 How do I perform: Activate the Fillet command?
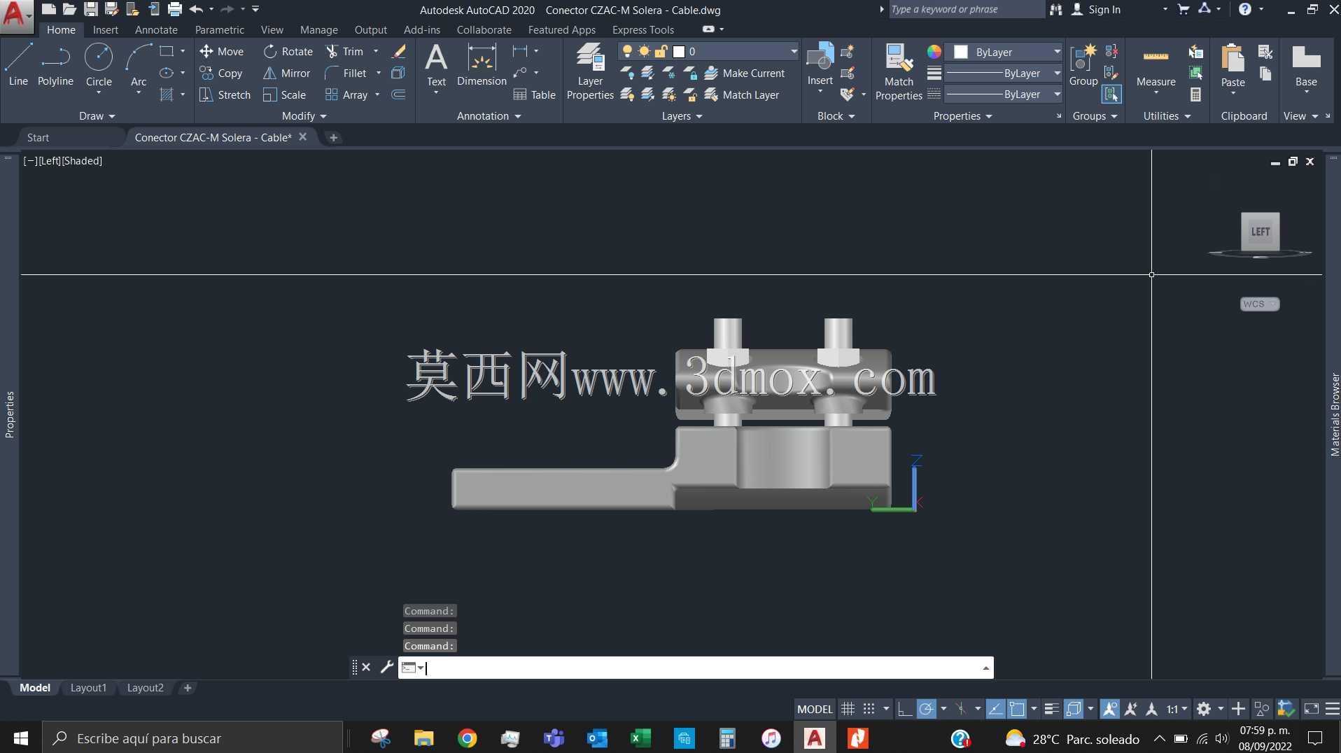346,73
